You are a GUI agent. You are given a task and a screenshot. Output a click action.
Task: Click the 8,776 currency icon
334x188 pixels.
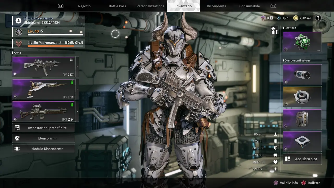pyautogui.click(x=279, y=18)
